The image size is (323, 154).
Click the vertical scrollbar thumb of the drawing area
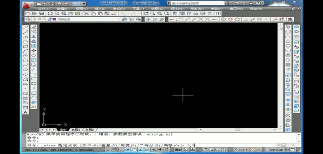click(280, 28)
